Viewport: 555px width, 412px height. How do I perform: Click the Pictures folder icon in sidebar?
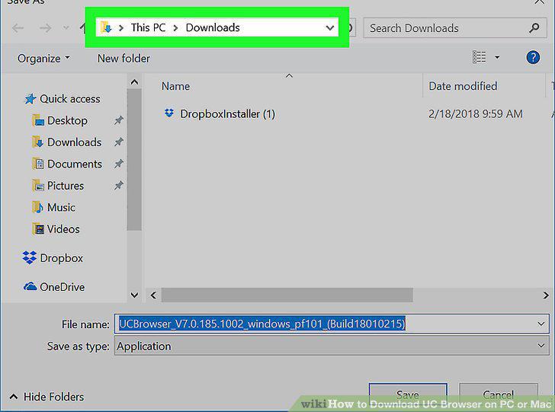pyautogui.click(x=38, y=185)
